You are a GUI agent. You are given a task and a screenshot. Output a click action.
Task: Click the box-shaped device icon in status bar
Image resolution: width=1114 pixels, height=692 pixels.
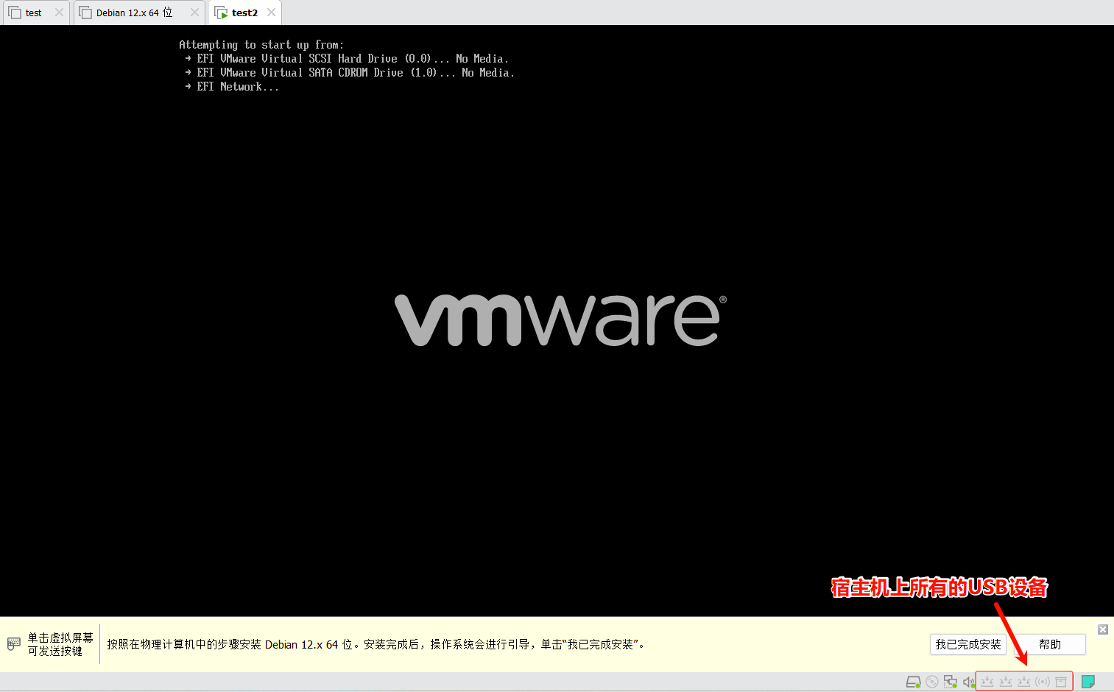[1061, 682]
